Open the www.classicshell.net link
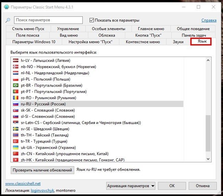The image size is (223, 196). (x=23, y=184)
